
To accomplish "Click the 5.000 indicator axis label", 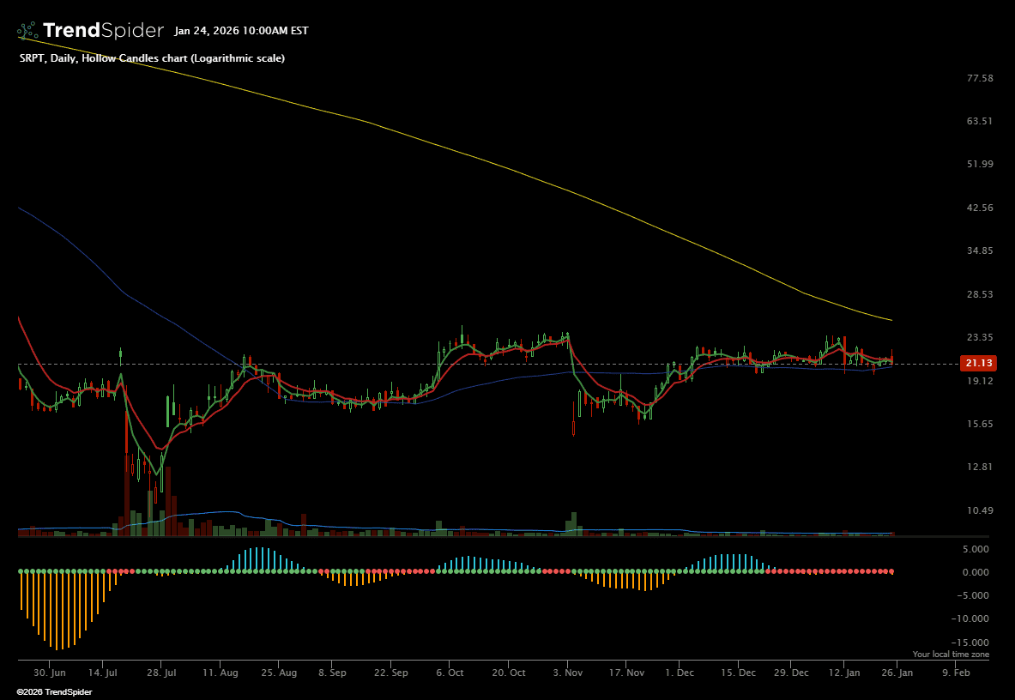I will point(977,549).
